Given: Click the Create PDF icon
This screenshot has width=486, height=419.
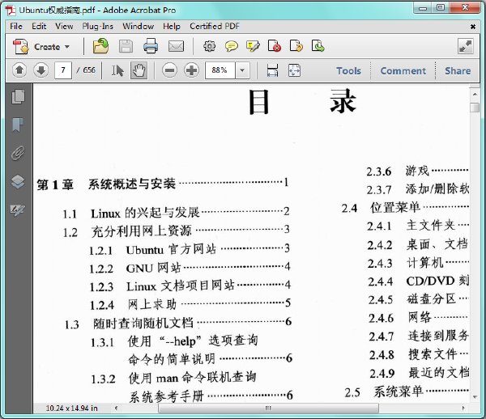Looking at the screenshot, I should 21,47.
